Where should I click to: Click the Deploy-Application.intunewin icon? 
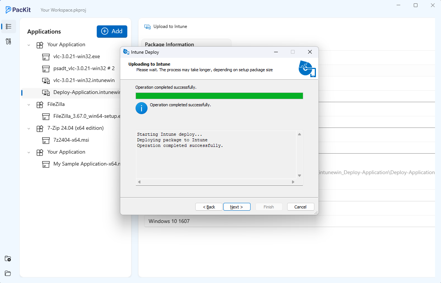(46, 92)
